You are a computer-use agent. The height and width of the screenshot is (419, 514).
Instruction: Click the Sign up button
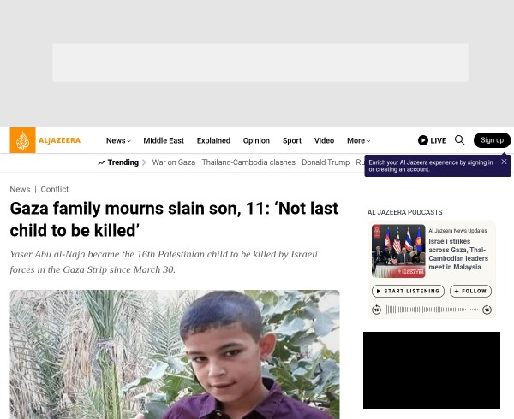tap(492, 140)
